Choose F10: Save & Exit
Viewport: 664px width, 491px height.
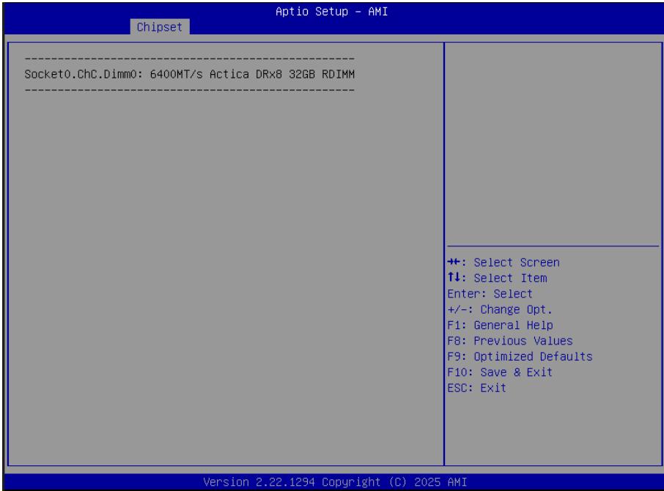point(500,372)
